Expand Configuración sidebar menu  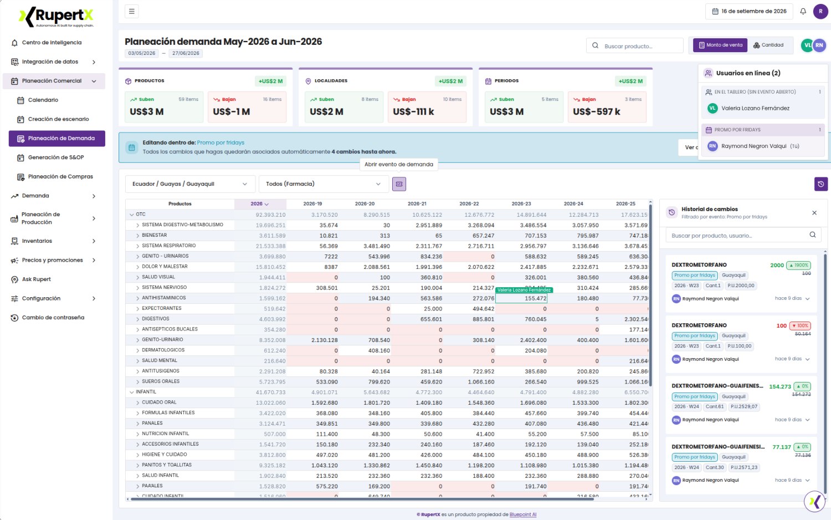coord(54,299)
